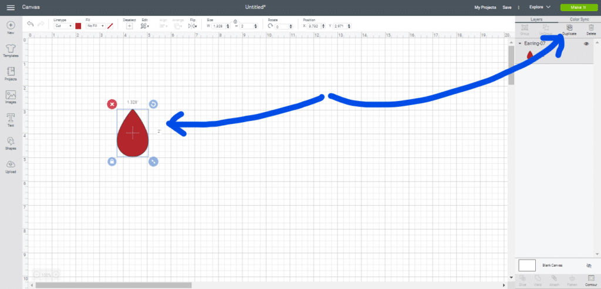Duplicate the selected layer

click(x=569, y=29)
